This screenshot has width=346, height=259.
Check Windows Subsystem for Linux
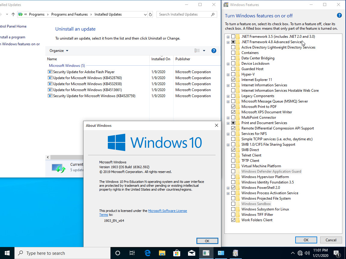click(x=233, y=209)
